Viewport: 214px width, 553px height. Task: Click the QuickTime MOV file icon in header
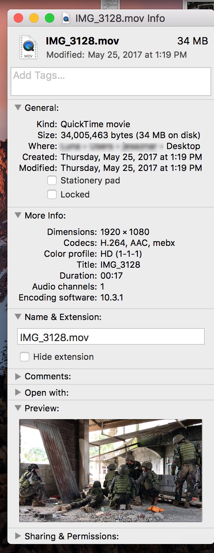point(29,47)
